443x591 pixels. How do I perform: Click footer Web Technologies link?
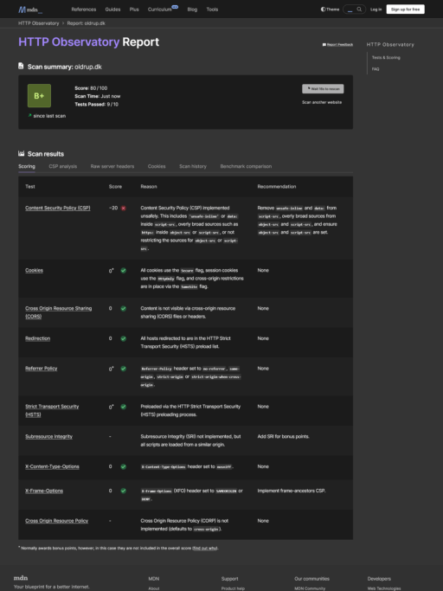click(384, 588)
